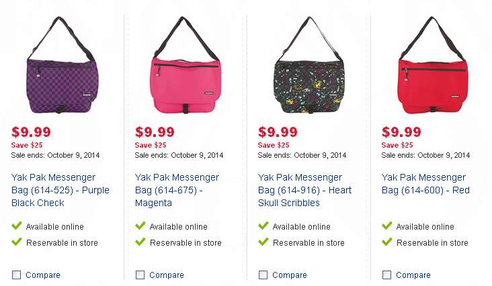492x286 pixels.
Task: Open the Heart Skull Scribbles bag image
Action: click(x=309, y=65)
